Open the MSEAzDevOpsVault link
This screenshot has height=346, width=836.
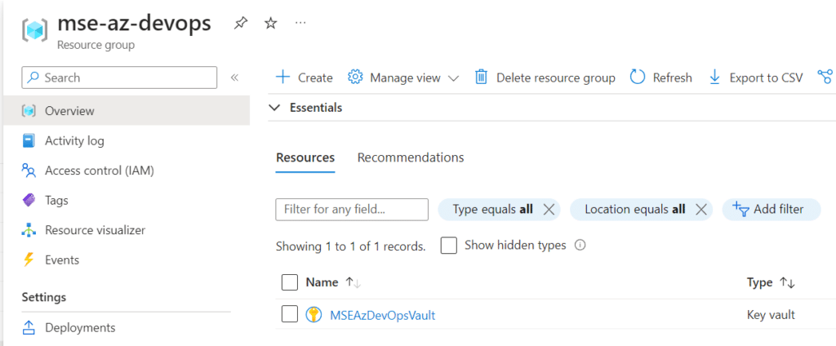(x=383, y=315)
